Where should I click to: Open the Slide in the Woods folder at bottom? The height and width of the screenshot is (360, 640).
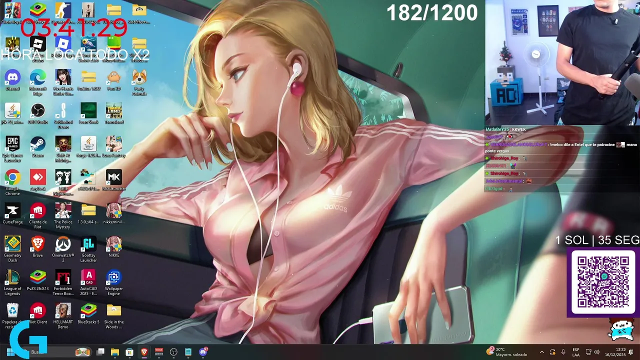click(x=114, y=316)
